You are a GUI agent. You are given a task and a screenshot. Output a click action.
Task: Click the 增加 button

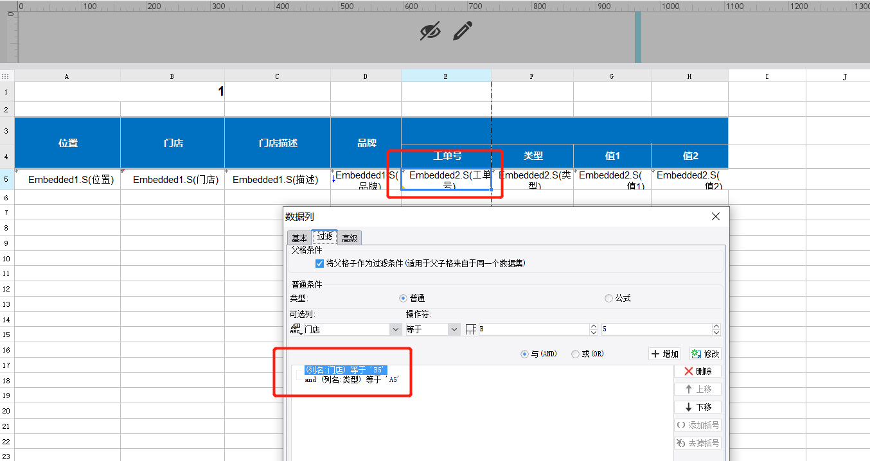point(664,354)
